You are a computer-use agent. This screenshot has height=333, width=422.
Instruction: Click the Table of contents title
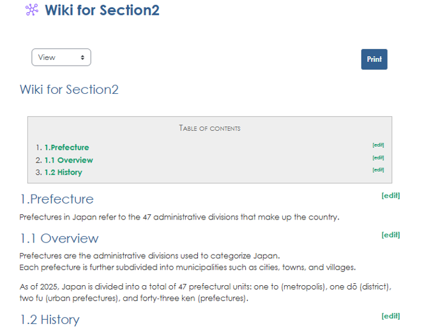(209, 128)
